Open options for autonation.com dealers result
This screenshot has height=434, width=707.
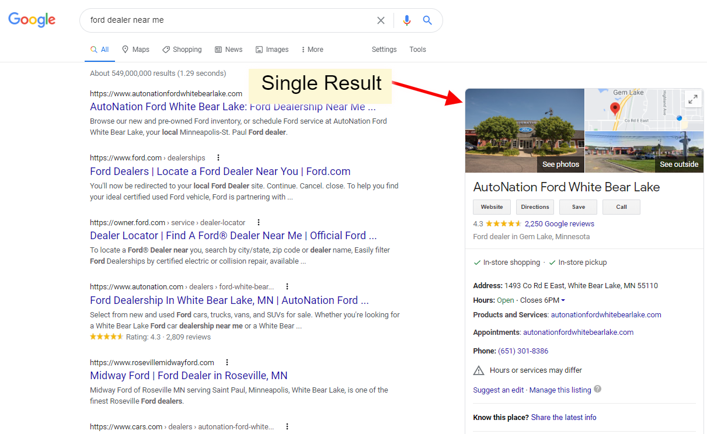point(287,286)
